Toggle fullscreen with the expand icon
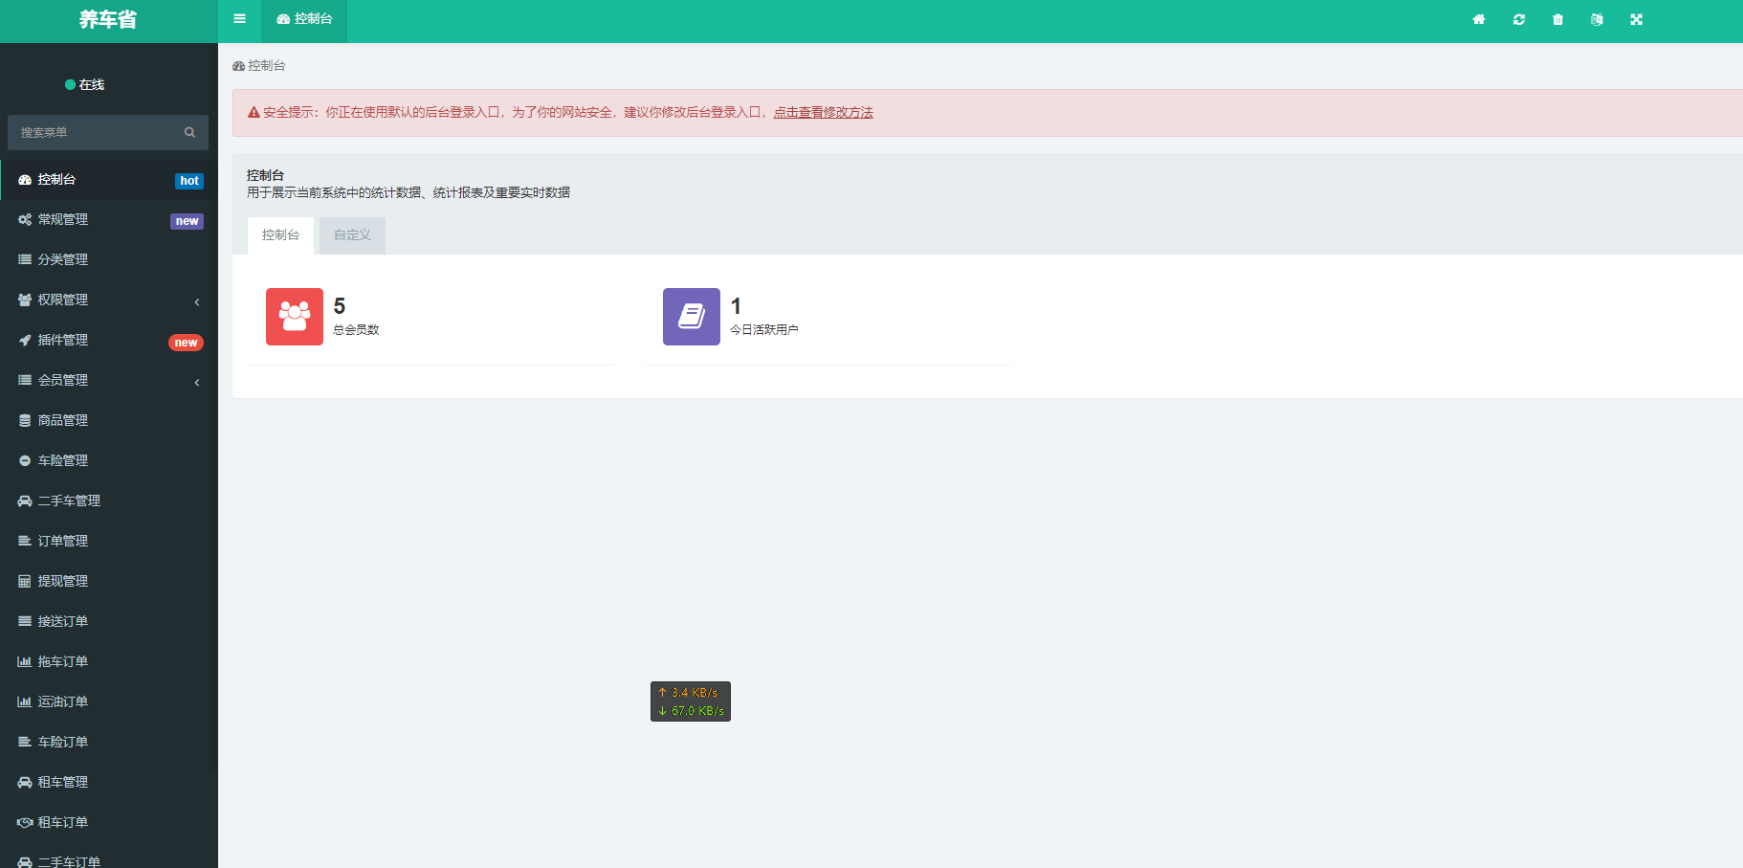The image size is (1743, 868). (x=1636, y=19)
